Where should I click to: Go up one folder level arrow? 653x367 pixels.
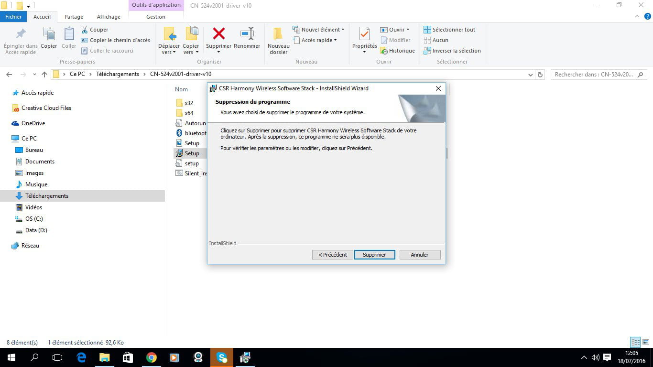click(x=44, y=75)
